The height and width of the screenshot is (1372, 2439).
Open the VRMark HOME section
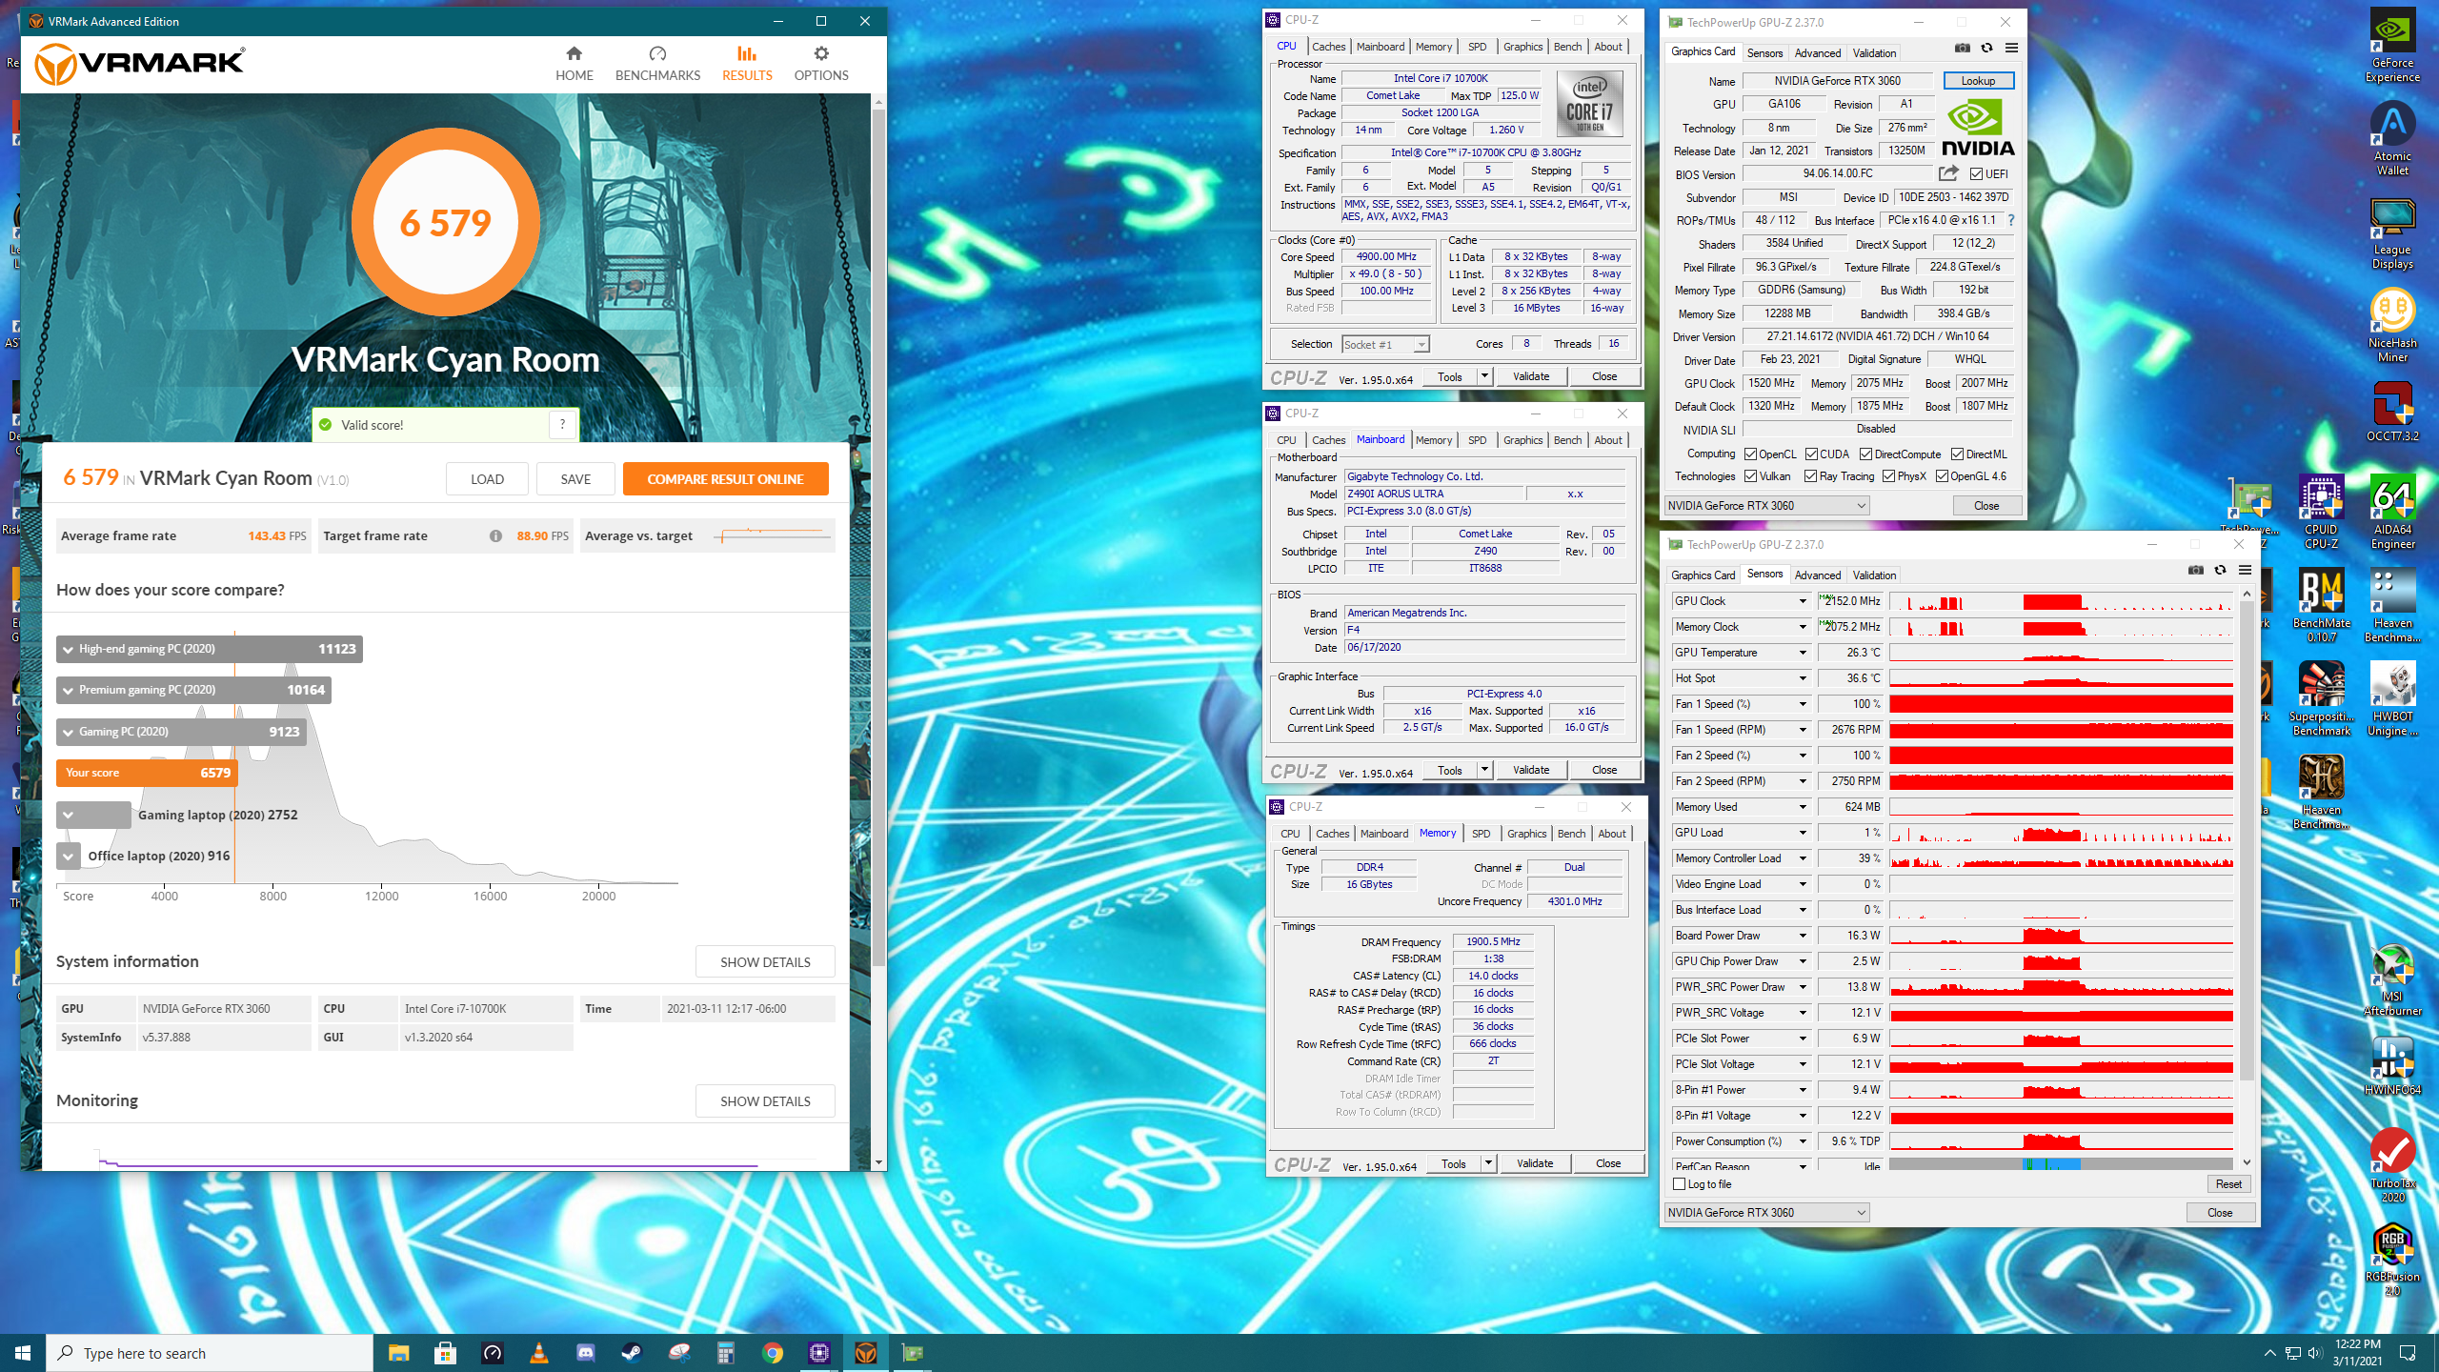point(574,64)
